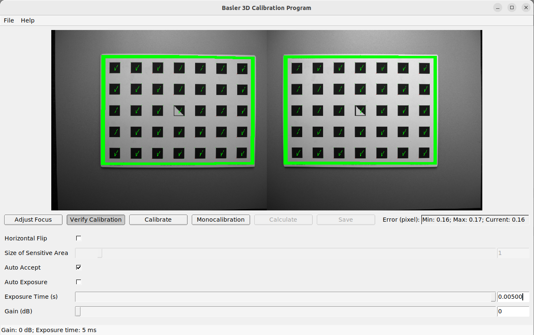
Task: Click the Exposure Time slider handle
Action: pyautogui.click(x=493, y=297)
